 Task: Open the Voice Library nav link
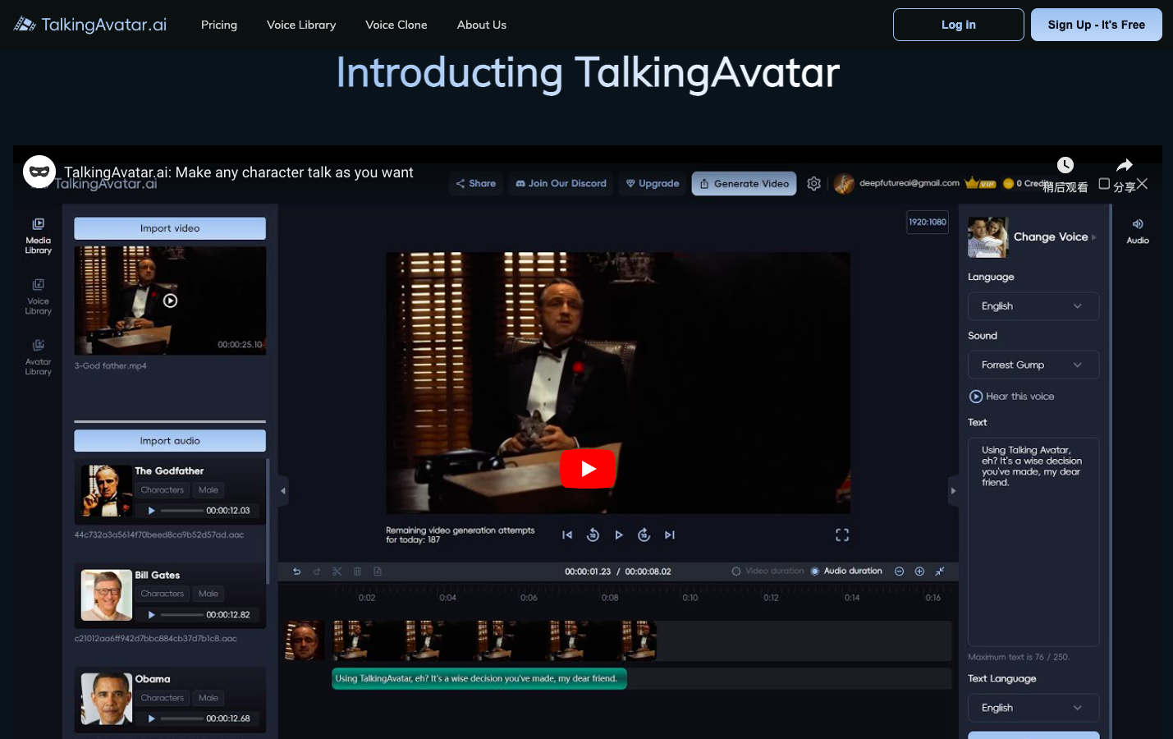301,25
